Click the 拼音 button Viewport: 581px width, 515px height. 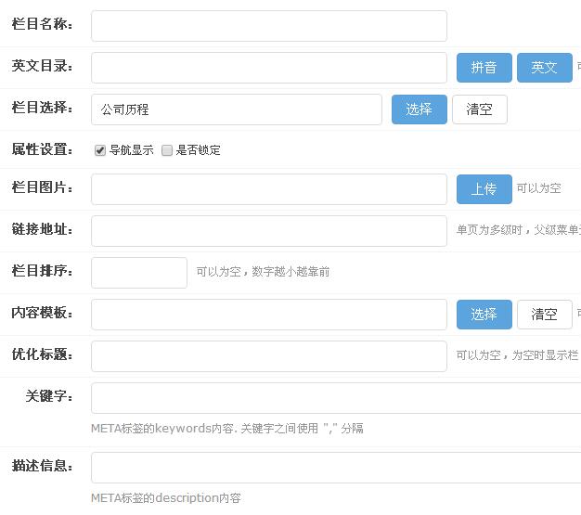(484, 68)
